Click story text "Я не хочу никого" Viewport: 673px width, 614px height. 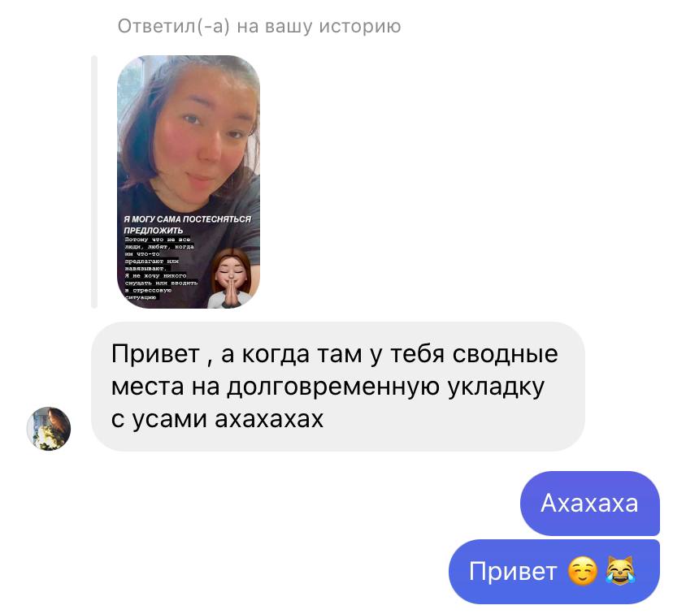(x=155, y=275)
